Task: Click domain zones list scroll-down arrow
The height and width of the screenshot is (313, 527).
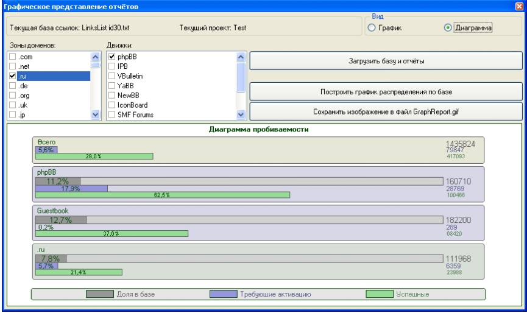Action: click(x=96, y=114)
